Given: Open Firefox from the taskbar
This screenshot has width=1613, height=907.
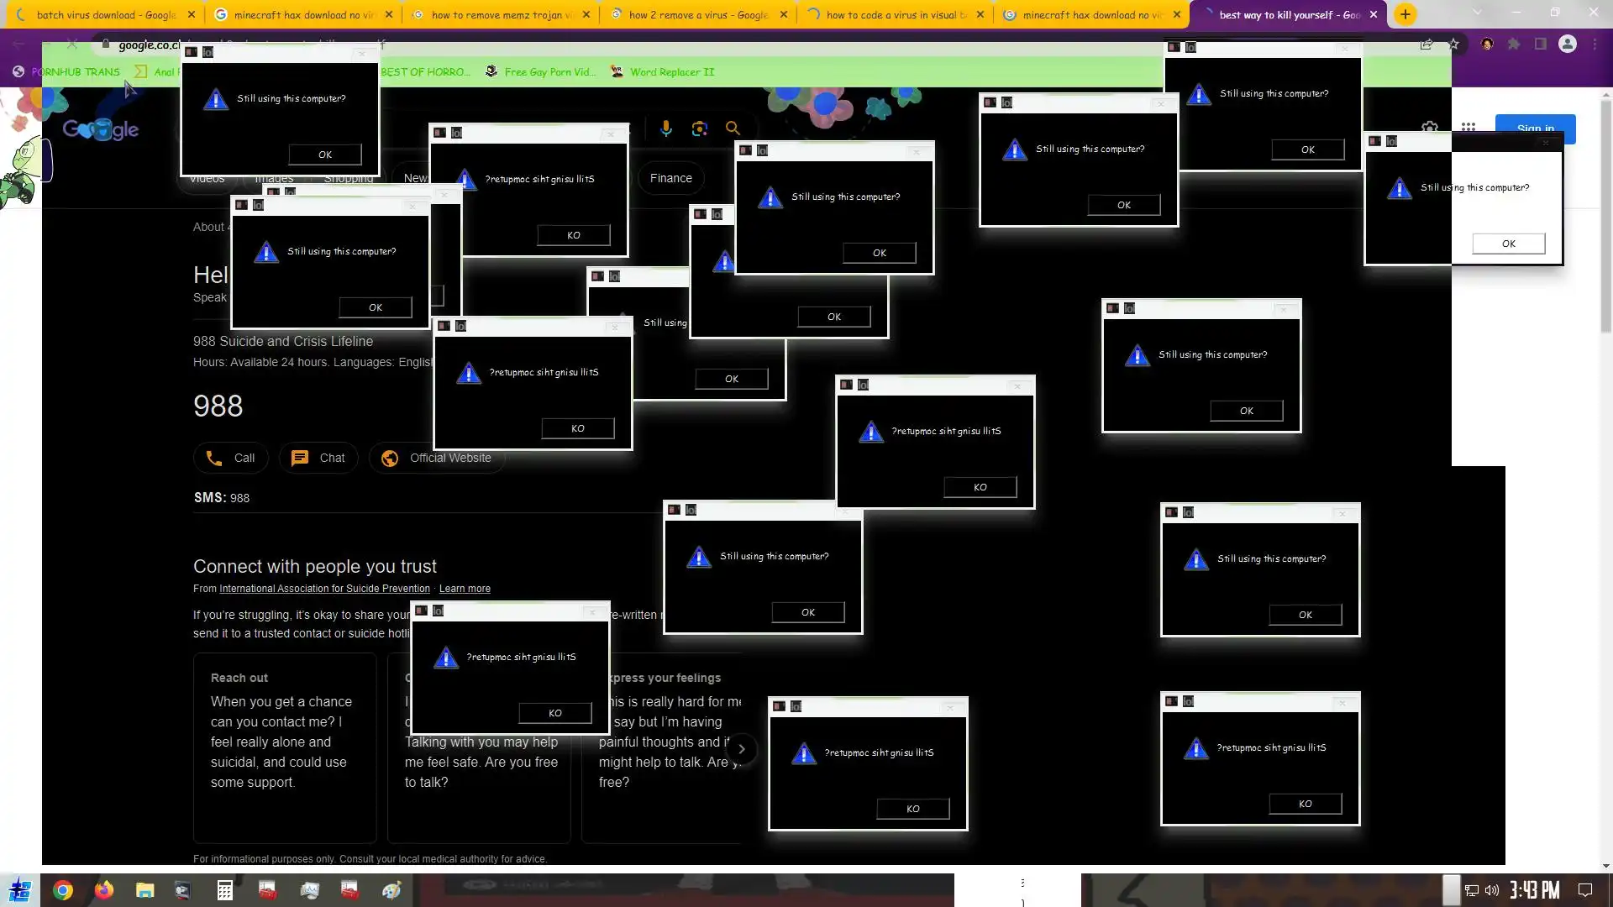Looking at the screenshot, I should click(104, 890).
